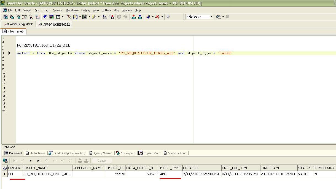Select the VALID status cell

[x=305, y=174]
